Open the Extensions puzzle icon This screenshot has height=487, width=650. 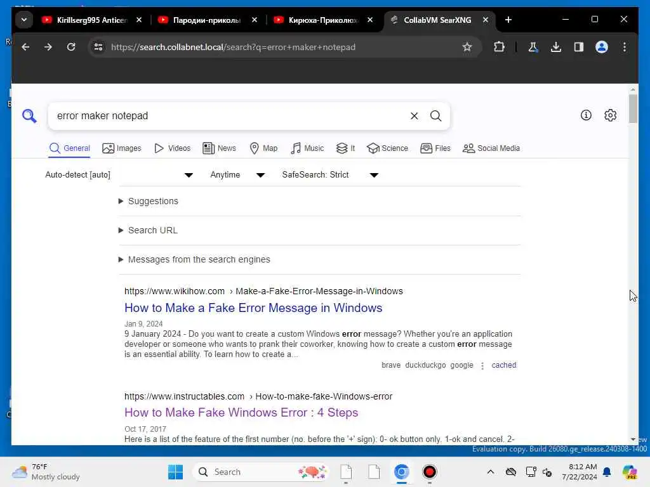coord(499,47)
